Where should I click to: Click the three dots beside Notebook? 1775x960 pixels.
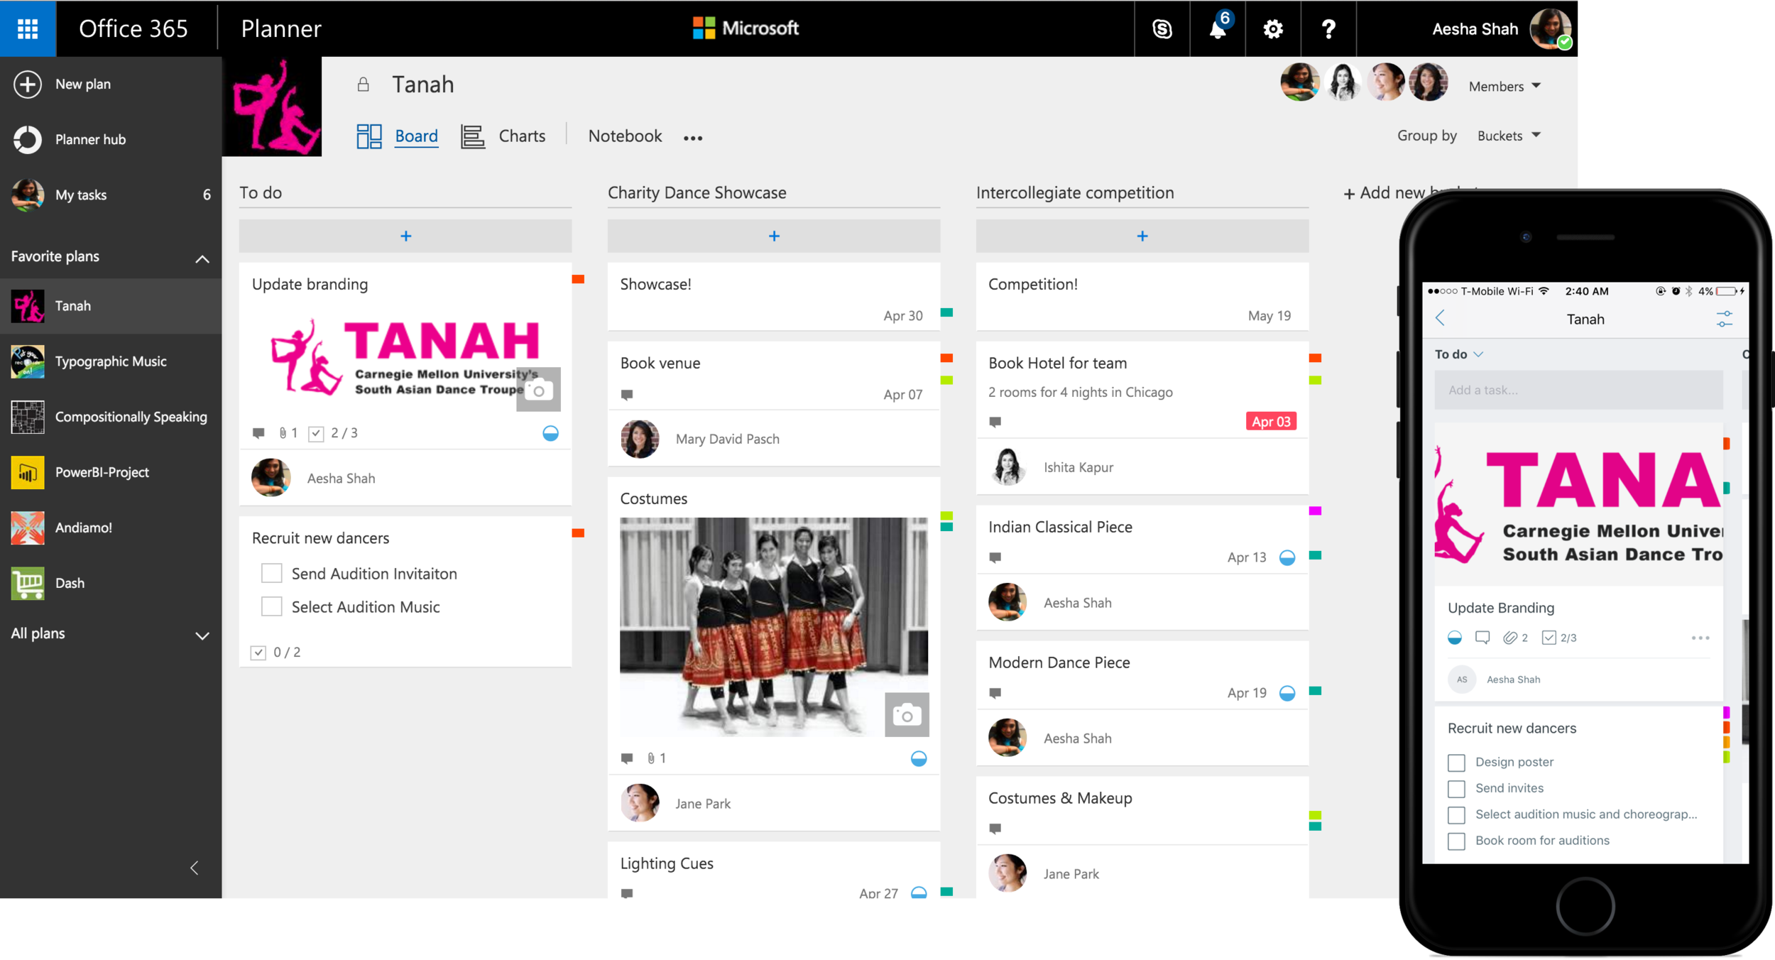click(693, 138)
